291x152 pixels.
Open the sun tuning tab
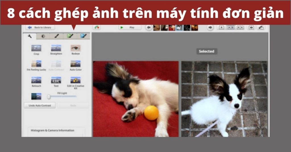coord(43,36)
